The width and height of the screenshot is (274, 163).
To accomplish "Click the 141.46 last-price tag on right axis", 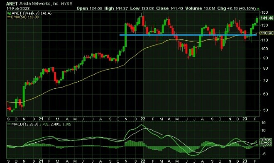I will point(267,18).
